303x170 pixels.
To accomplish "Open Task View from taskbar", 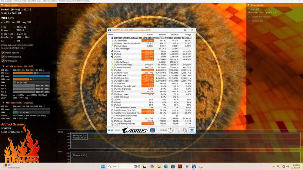I will tap(145, 167).
